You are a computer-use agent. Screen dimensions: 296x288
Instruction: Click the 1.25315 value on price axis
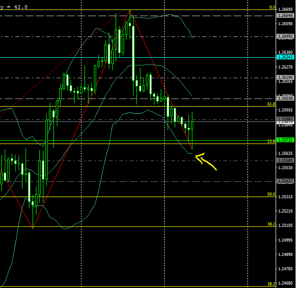[x=286, y=197]
